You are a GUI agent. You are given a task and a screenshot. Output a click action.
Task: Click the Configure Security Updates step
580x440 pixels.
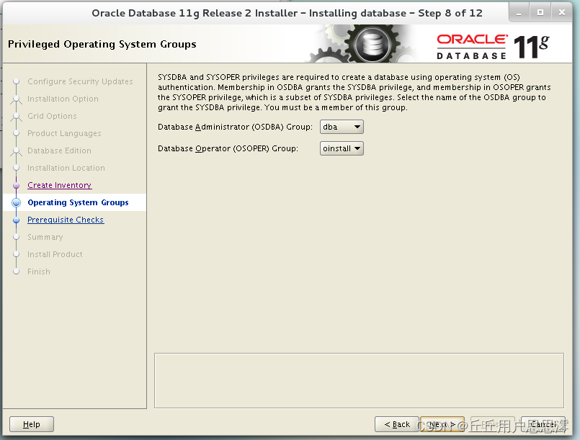point(80,81)
